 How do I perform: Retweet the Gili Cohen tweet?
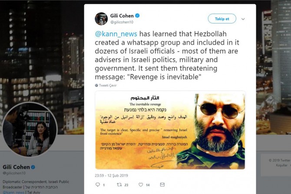(119, 184)
